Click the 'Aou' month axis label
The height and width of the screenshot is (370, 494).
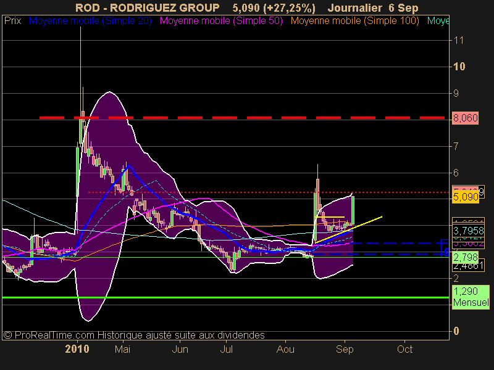coord(285,349)
